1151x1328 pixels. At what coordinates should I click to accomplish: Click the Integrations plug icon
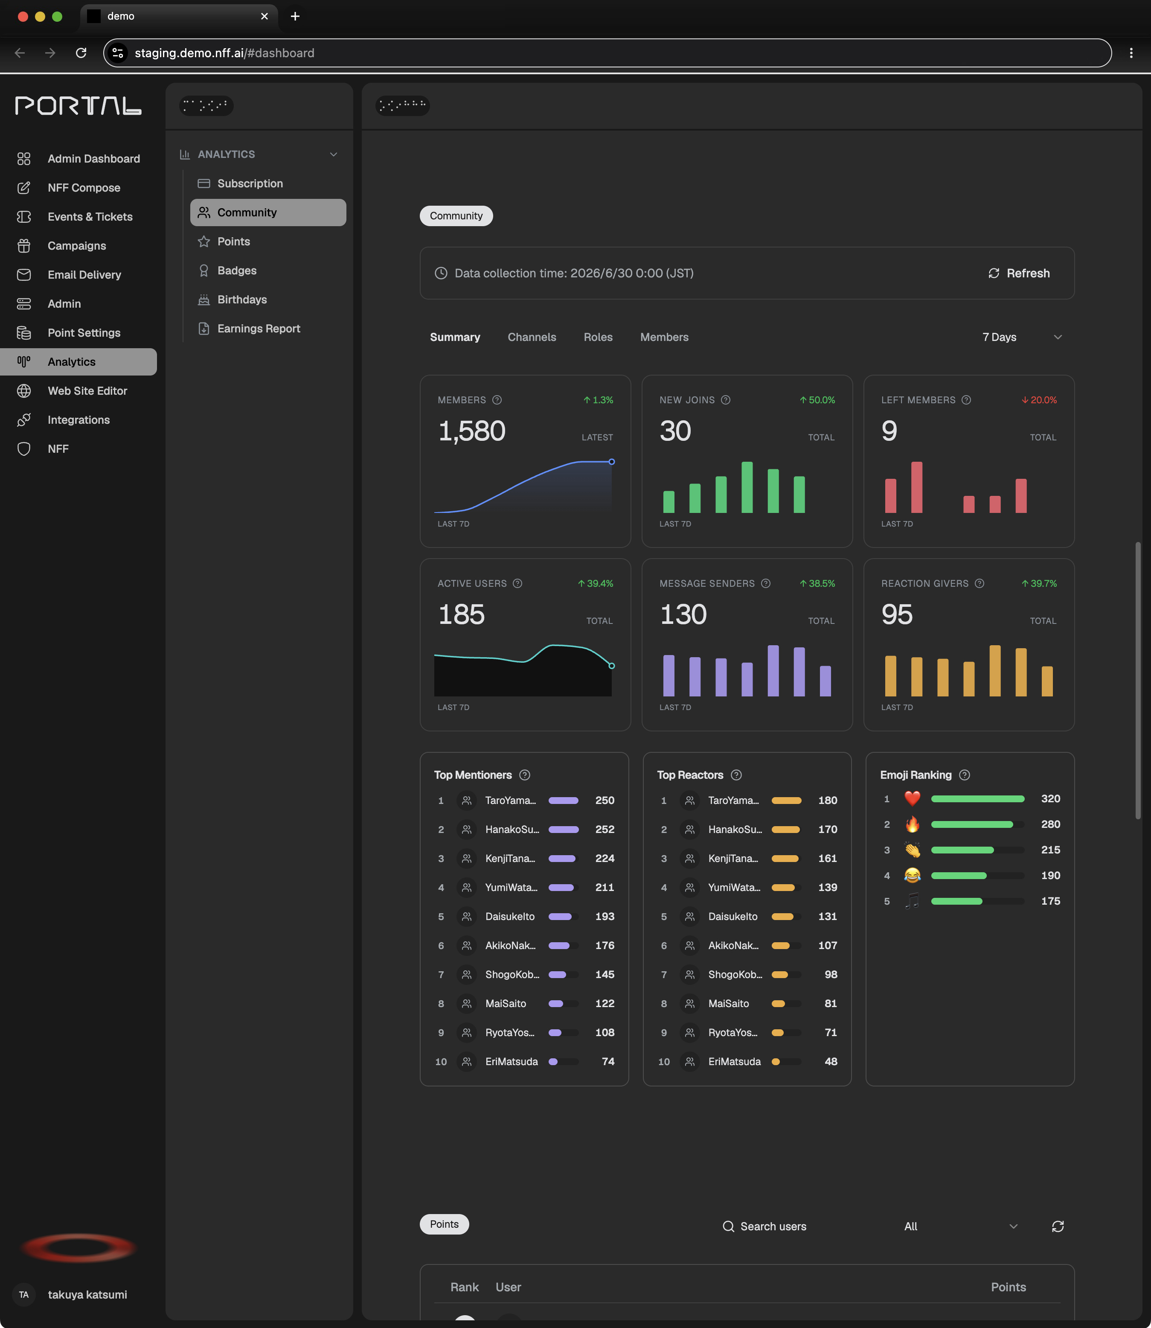pyautogui.click(x=24, y=419)
